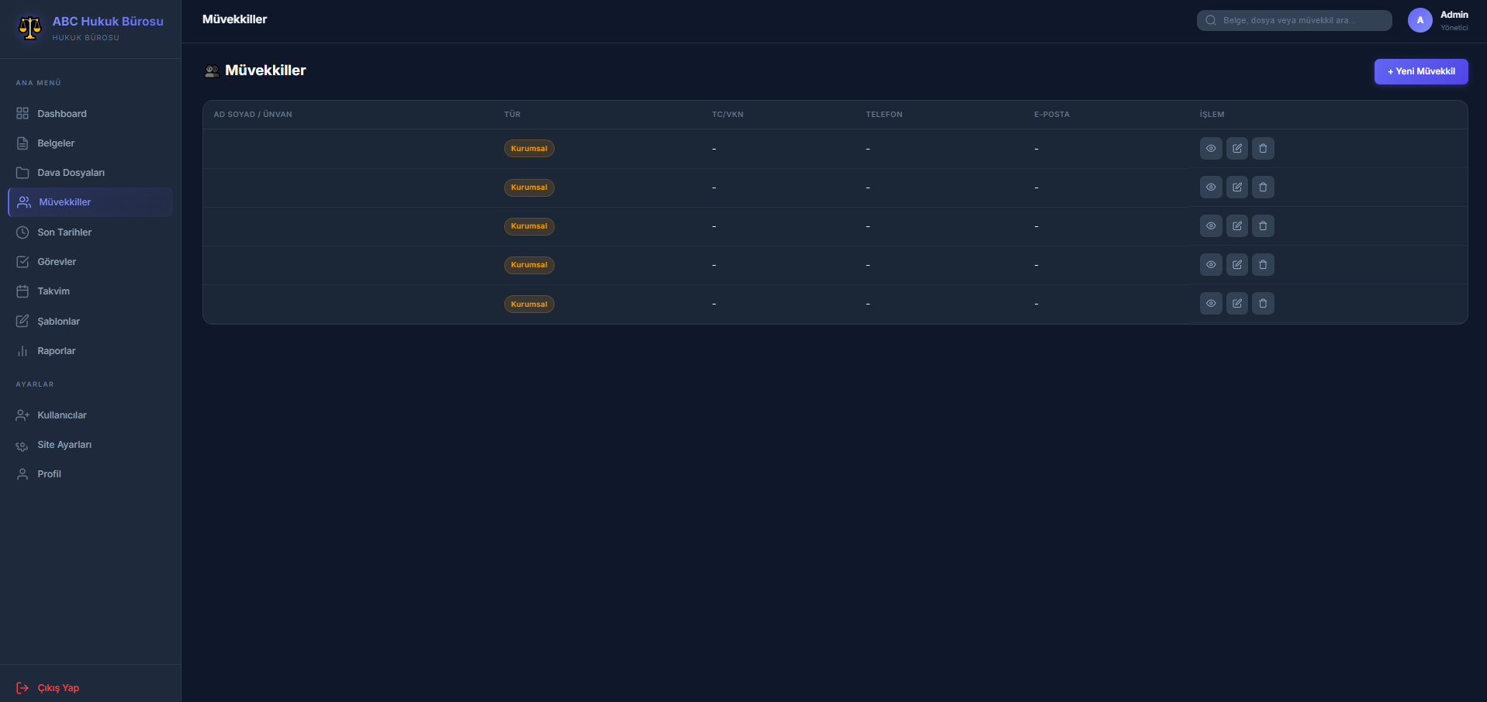Open Dashboard from sidebar

(x=90, y=113)
